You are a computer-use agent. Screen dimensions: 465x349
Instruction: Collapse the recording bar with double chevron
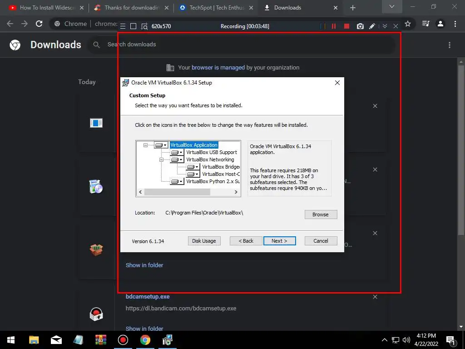385,26
